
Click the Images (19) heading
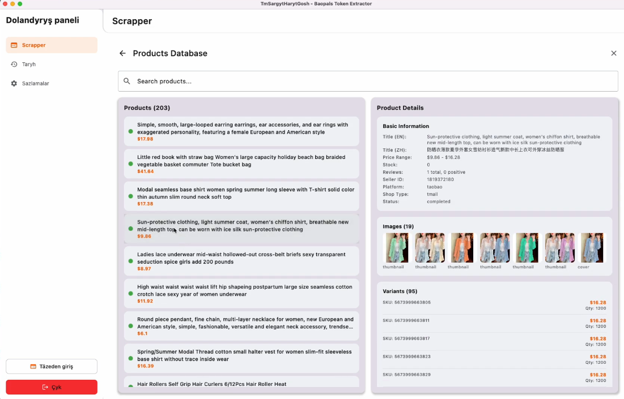click(x=398, y=226)
